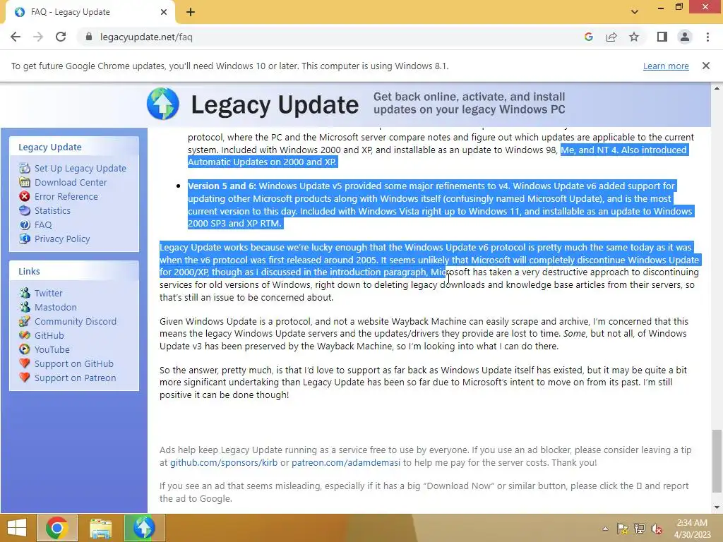Viewport: 723px width, 542px height.
Task: Open the Chrome three-dot menu
Action: (x=707, y=37)
